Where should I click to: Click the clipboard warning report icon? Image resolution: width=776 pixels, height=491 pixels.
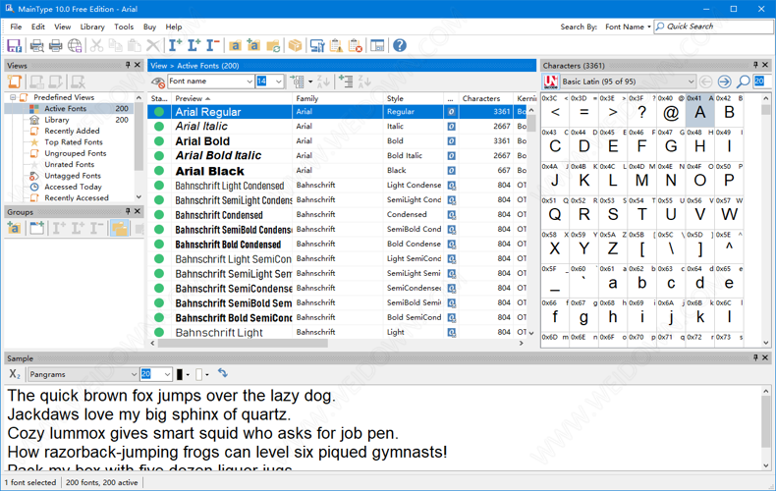[336, 45]
